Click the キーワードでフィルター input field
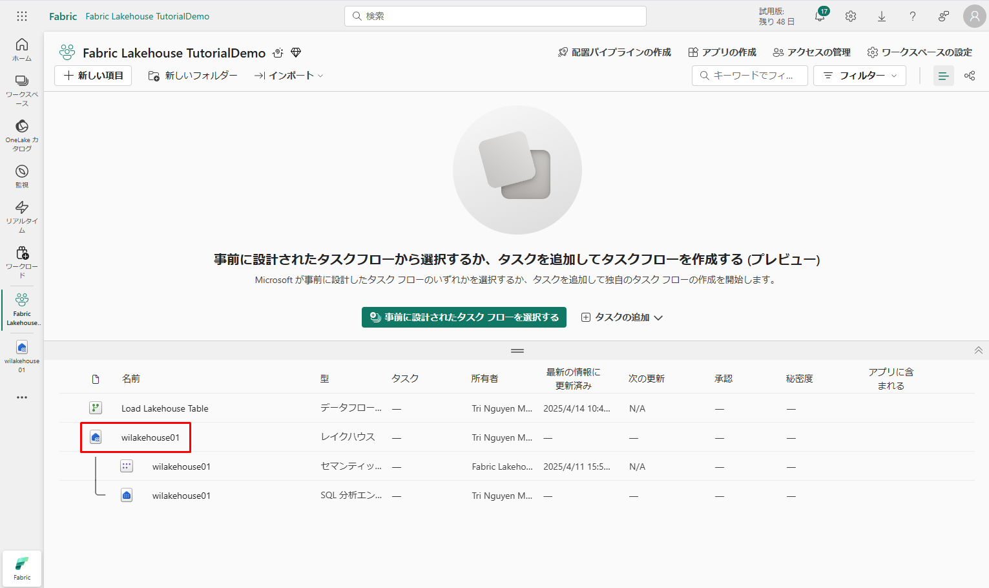 (751, 76)
